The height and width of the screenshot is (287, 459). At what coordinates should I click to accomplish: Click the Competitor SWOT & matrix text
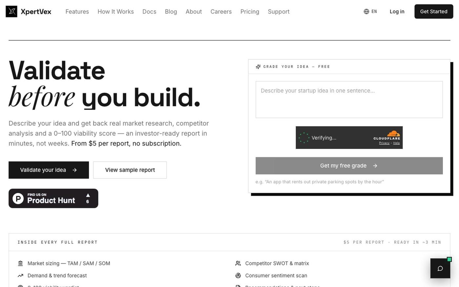click(x=277, y=263)
